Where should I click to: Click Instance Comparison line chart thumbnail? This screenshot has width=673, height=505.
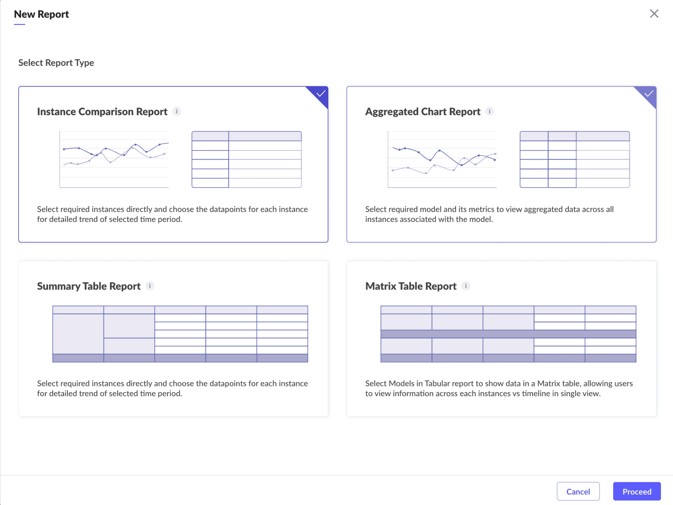point(114,159)
